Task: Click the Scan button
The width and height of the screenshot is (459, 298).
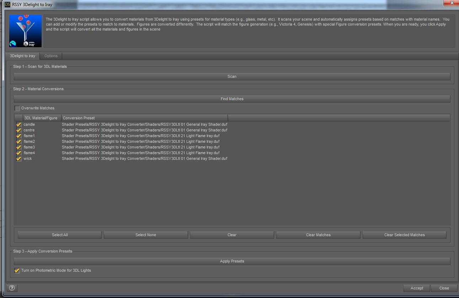Action: (x=232, y=76)
